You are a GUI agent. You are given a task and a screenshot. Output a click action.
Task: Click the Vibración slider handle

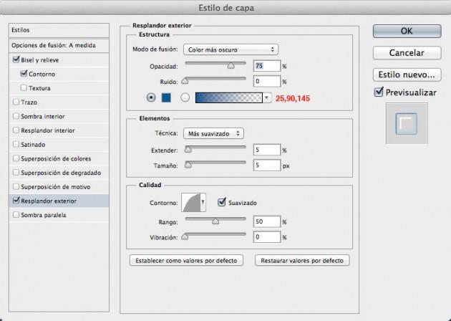click(x=185, y=236)
